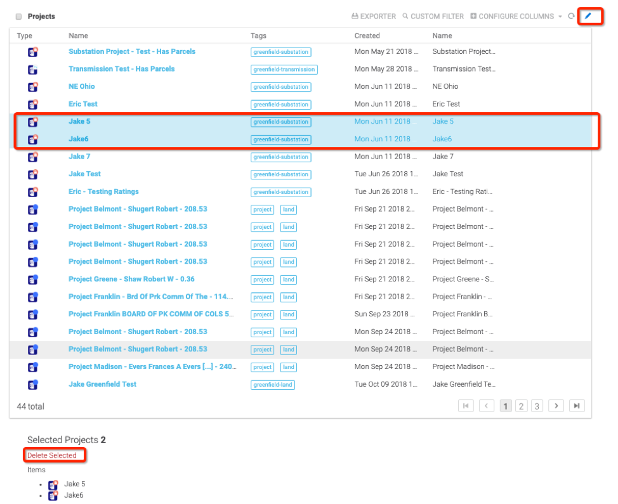Open the Configure Columns dropdown arrow

[560, 16]
